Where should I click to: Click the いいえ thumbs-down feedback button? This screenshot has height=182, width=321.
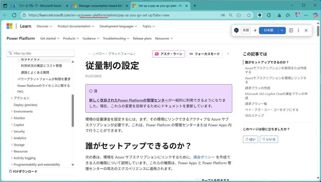pos(269,139)
